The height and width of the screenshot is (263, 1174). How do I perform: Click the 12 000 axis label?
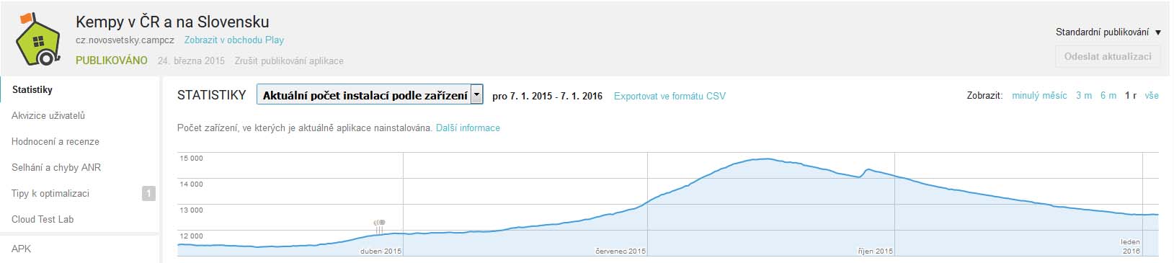tap(191, 236)
